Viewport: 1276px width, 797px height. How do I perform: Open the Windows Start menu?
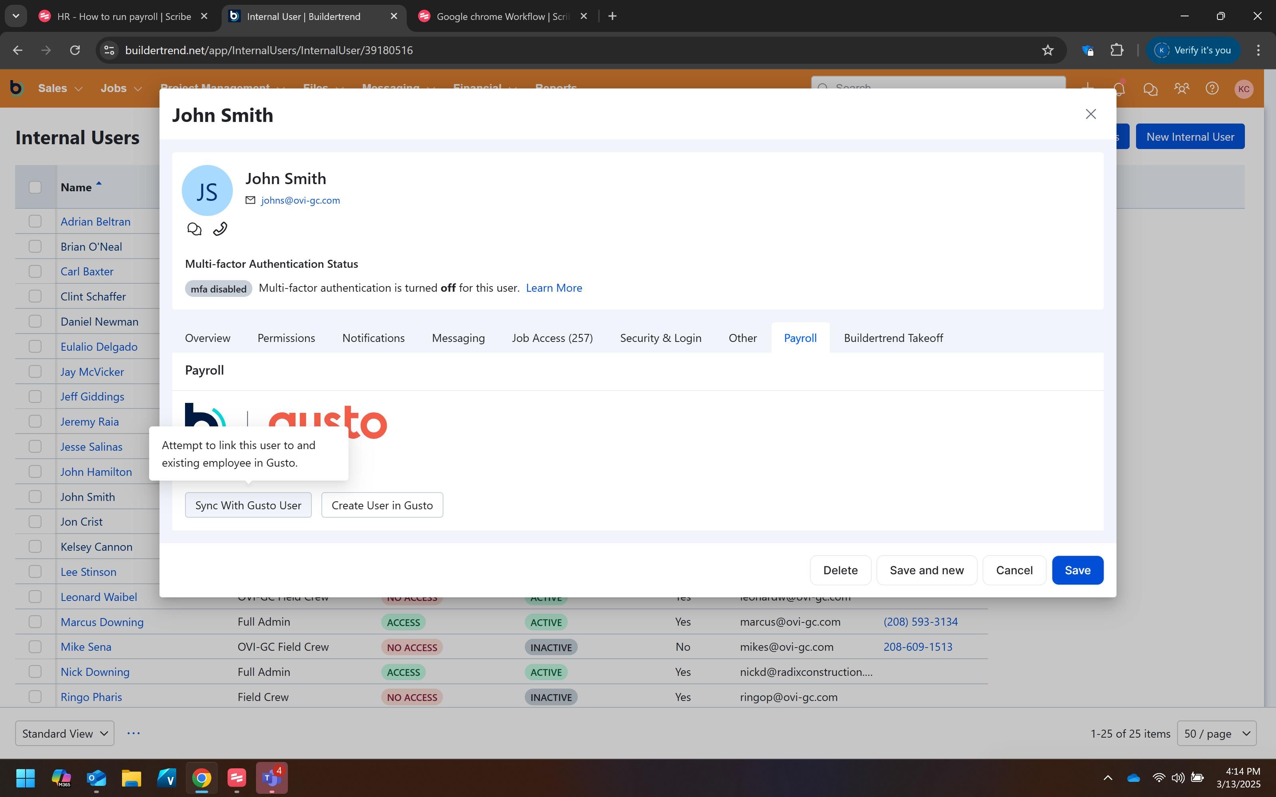click(25, 778)
